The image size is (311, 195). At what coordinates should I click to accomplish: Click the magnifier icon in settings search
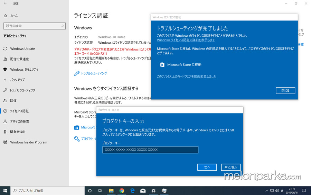pyautogui.click(x=62, y=26)
